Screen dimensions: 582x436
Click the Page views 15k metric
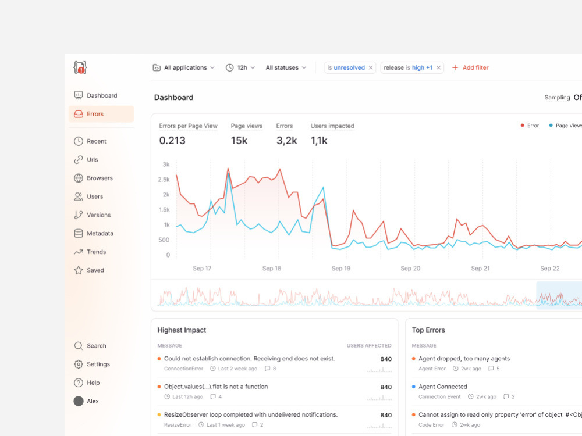[x=246, y=134]
